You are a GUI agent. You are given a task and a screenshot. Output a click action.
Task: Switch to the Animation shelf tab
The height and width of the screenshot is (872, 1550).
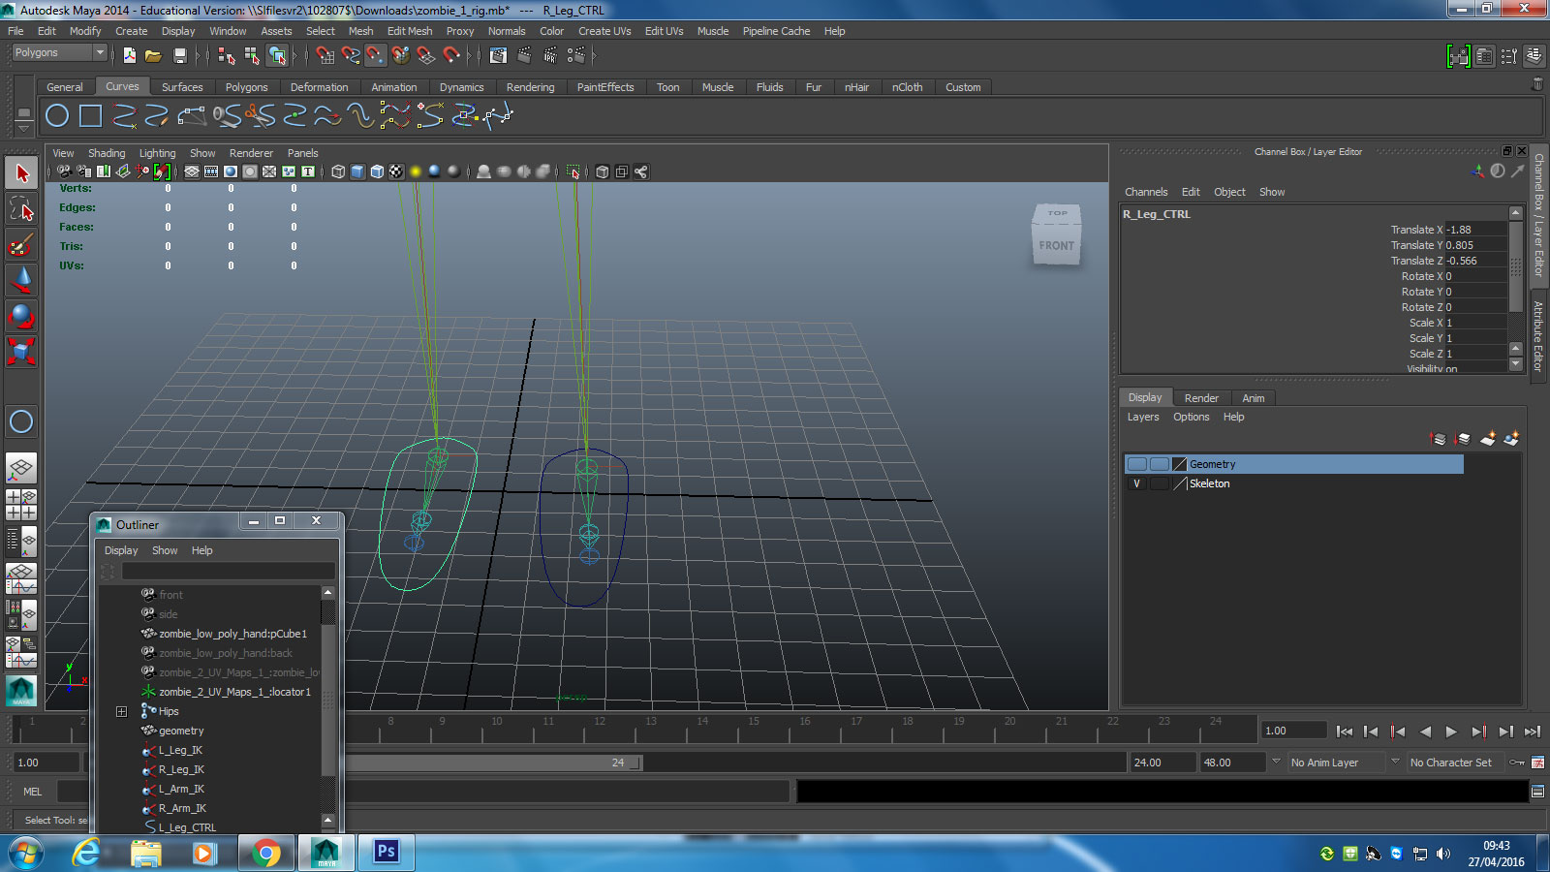(394, 87)
